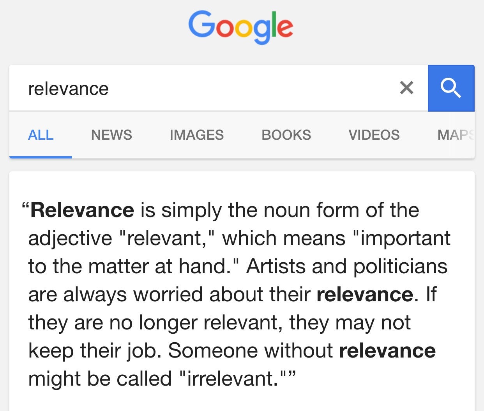Go to the BOOKS tab
484x411 pixels.
[286, 135]
